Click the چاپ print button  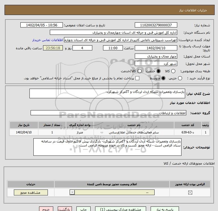click(84, 209)
